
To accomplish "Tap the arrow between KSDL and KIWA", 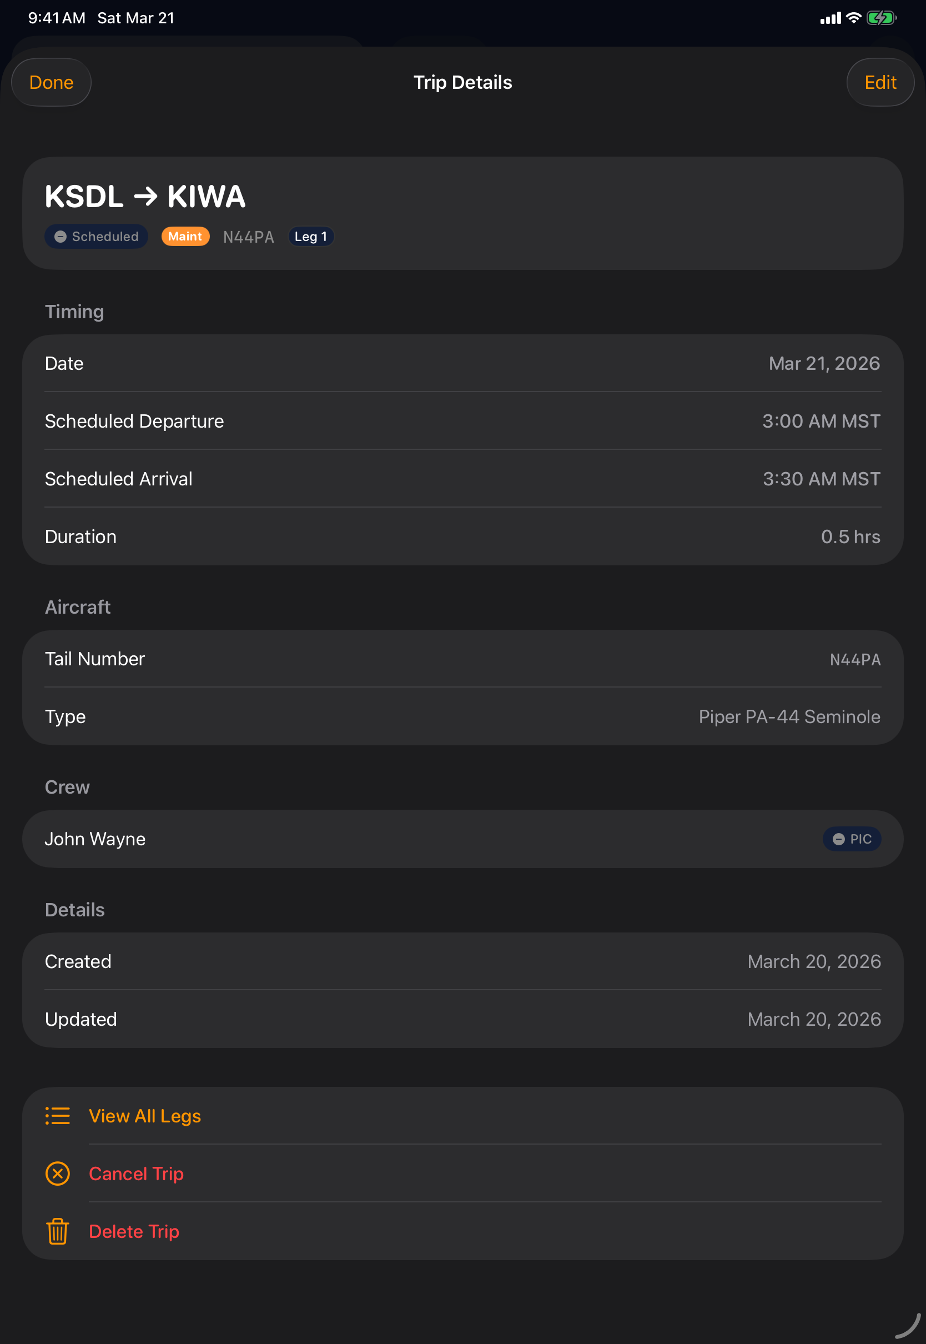I will point(145,197).
